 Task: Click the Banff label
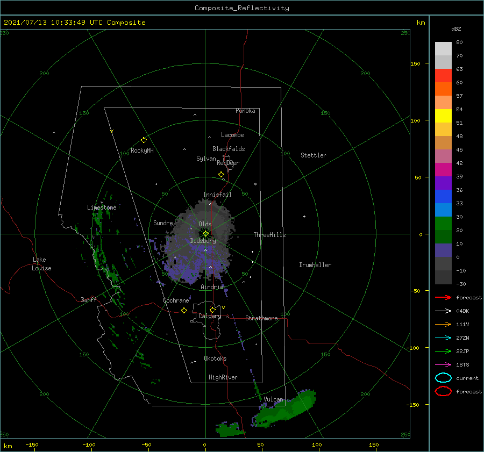pyautogui.click(x=89, y=299)
